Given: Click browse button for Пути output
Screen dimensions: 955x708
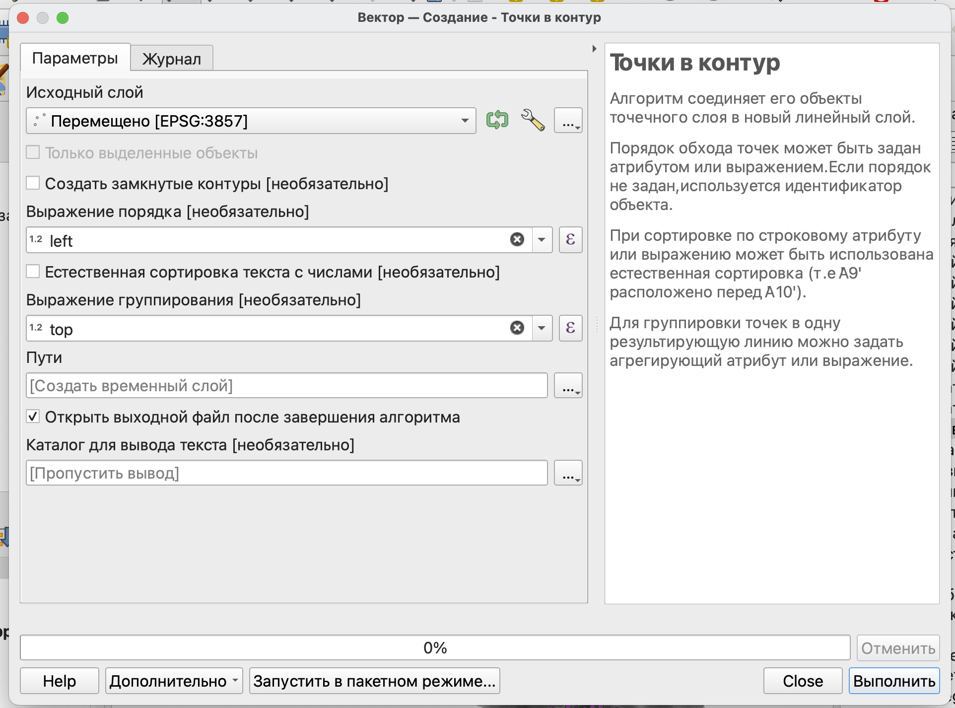Looking at the screenshot, I should (568, 386).
